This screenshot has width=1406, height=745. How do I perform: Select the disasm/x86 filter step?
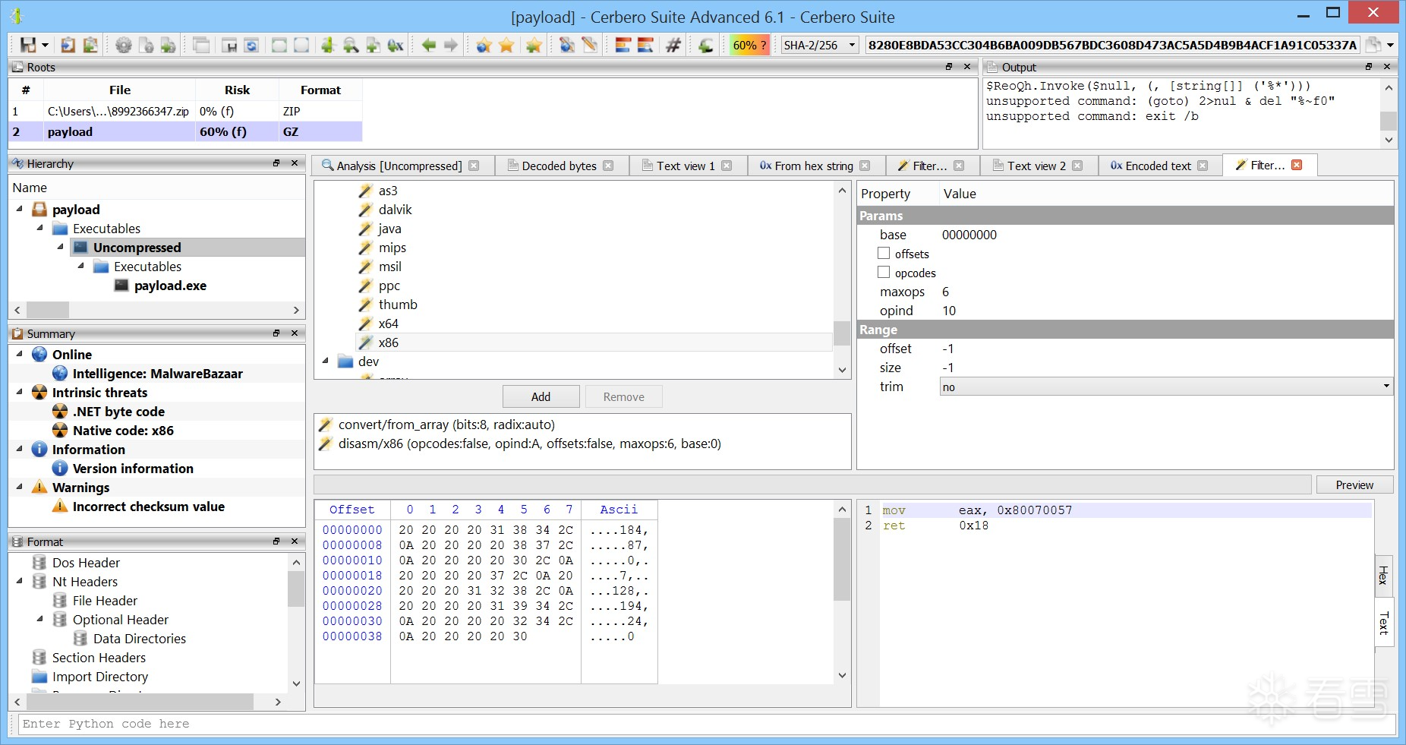tap(529, 444)
